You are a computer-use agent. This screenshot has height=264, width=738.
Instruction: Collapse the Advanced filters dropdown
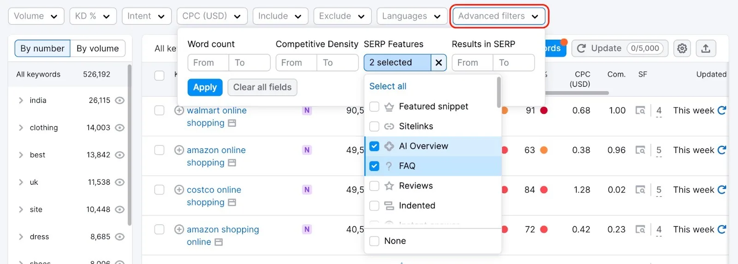[x=499, y=16]
